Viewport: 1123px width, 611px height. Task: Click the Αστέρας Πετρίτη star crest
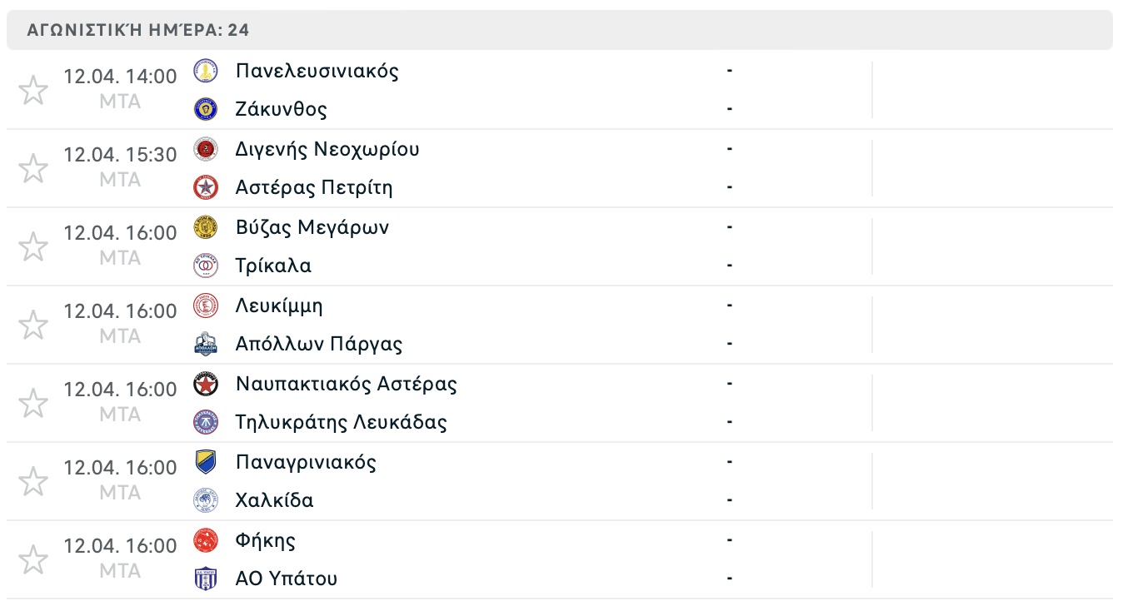point(205,187)
